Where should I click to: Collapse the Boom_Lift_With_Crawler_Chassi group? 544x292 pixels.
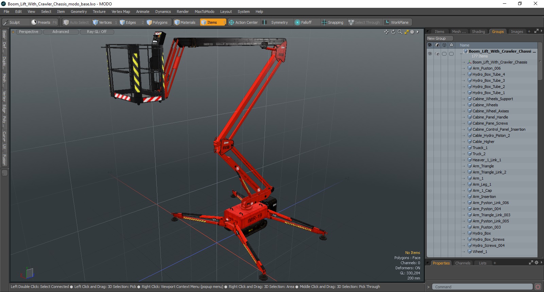[461, 54]
